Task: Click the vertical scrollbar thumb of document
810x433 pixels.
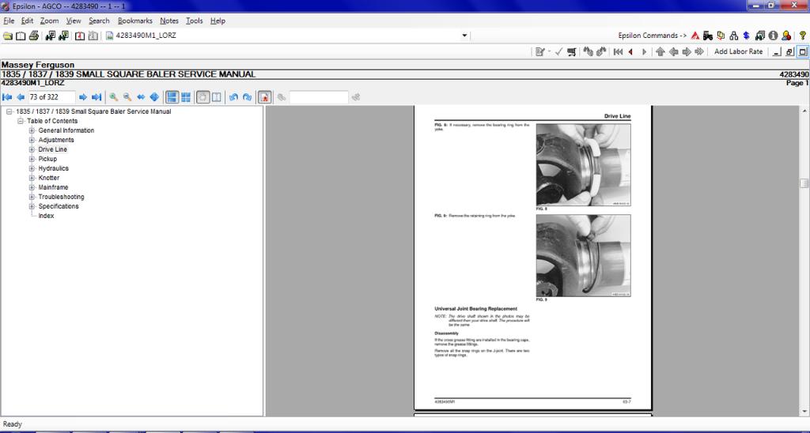Action: [x=804, y=184]
